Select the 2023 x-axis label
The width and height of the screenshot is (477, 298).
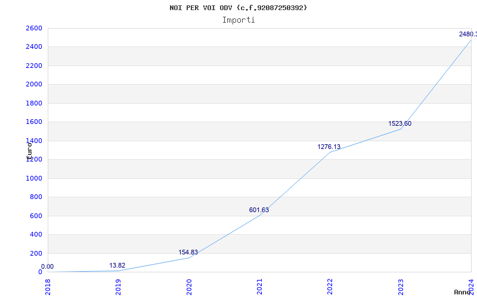pyautogui.click(x=400, y=286)
